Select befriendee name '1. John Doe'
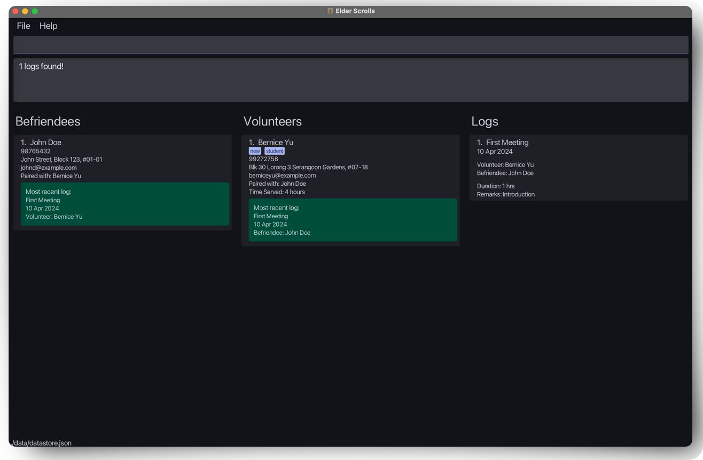This screenshot has height=460, width=703. click(41, 142)
